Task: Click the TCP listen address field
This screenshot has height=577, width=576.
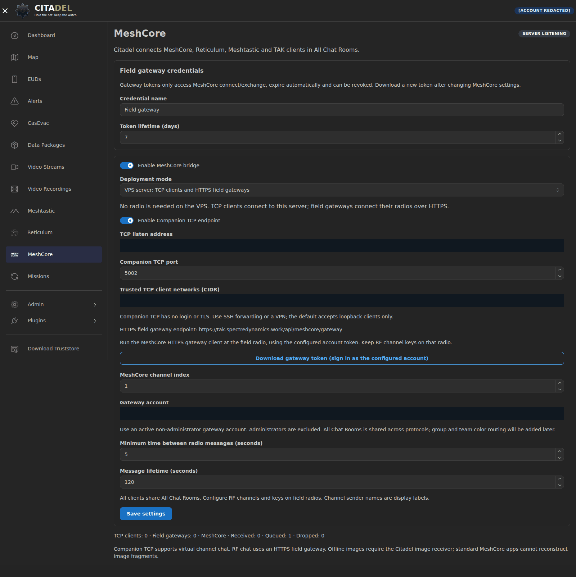Action: (x=342, y=245)
